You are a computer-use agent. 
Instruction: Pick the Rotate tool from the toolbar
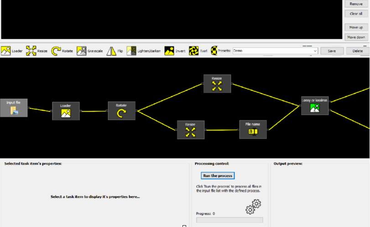click(x=62, y=51)
